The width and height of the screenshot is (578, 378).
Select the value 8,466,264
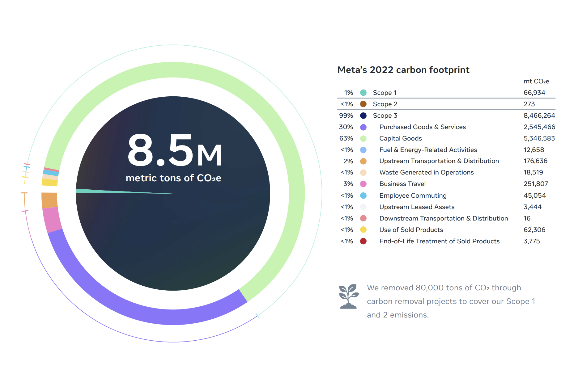pos(539,115)
